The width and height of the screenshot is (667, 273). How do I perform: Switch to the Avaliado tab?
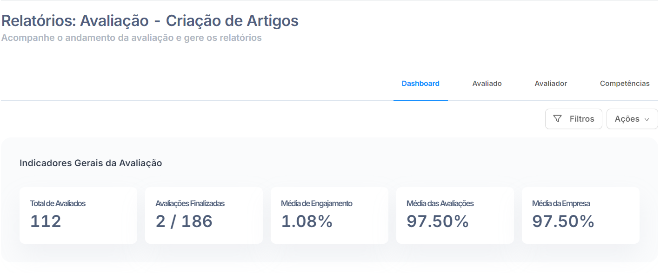(487, 84)
